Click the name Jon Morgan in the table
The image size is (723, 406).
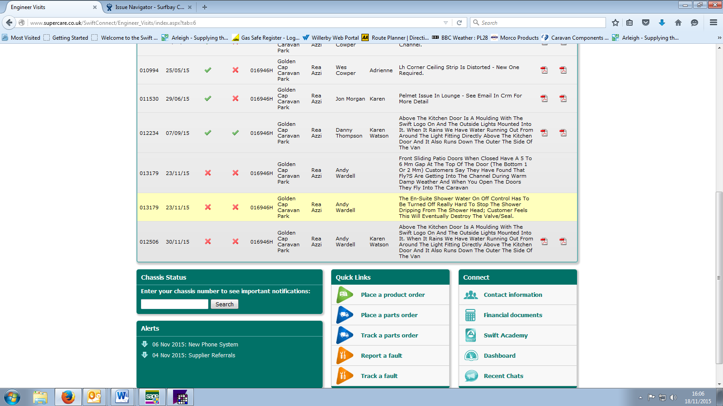click(350, 99)
